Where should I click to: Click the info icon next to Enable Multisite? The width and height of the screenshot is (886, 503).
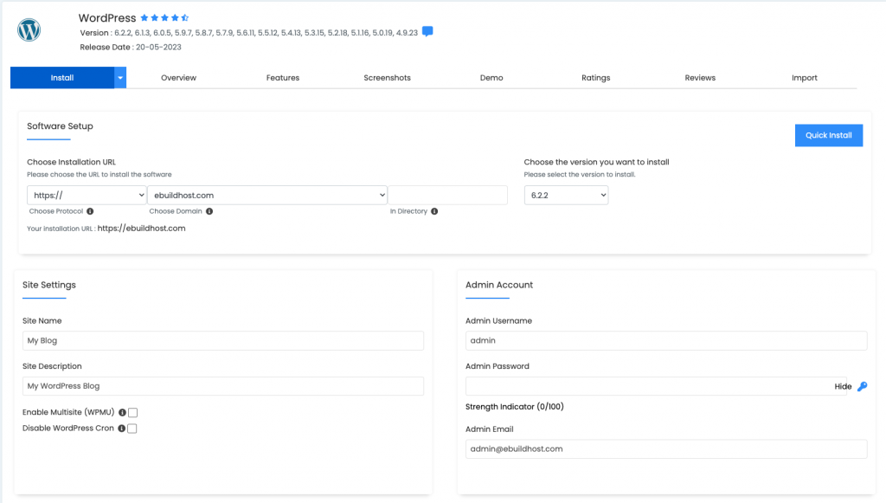click(x=122, y=413)
